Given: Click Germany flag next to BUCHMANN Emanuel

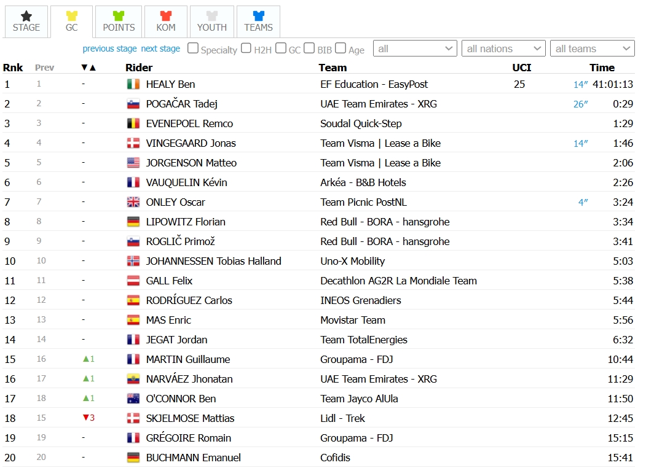Looking at the screenshot, I should click(133, 458).
